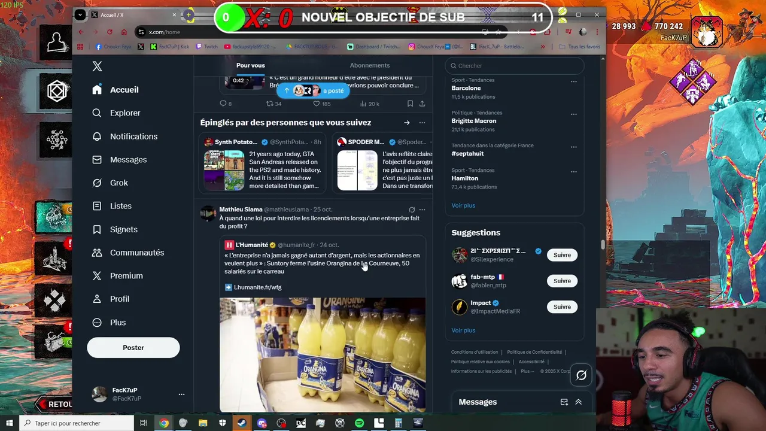Open Messages in sidebar navigation
Viewport: 766px width, 431px height.
(x=119, y=160)
